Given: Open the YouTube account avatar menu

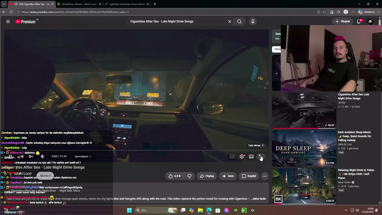Looking at the screenshot, I should coord(370,21).
